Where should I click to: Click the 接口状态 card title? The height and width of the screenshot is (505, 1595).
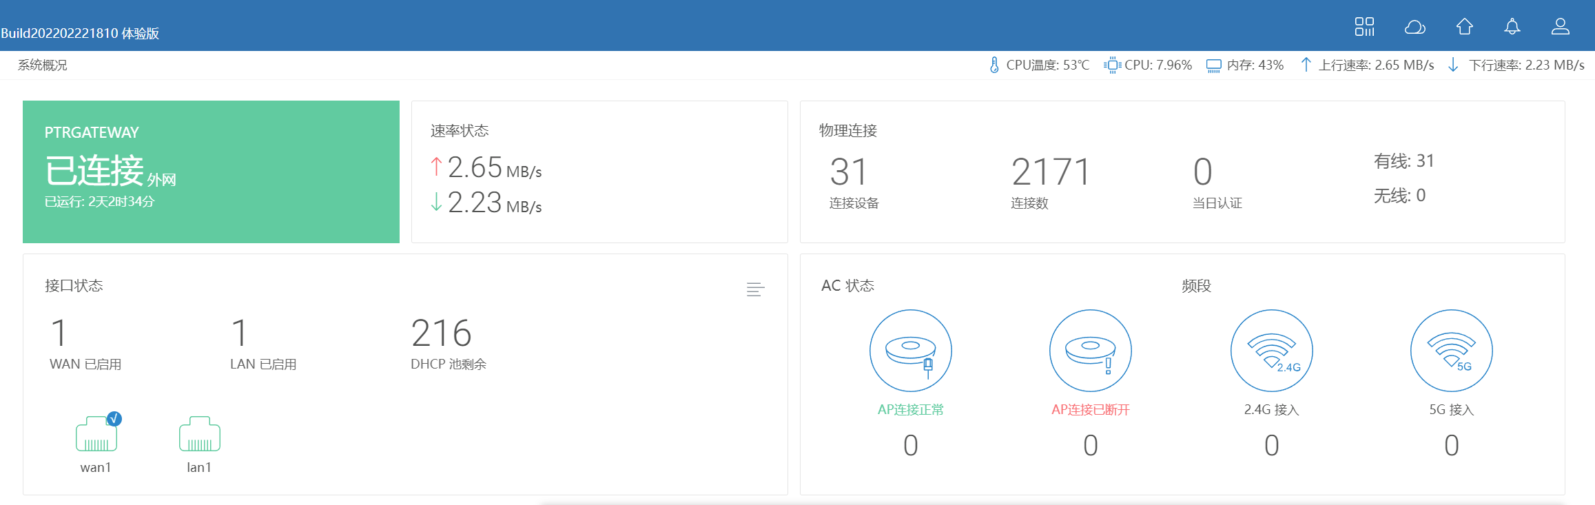[x=74, y=286]
